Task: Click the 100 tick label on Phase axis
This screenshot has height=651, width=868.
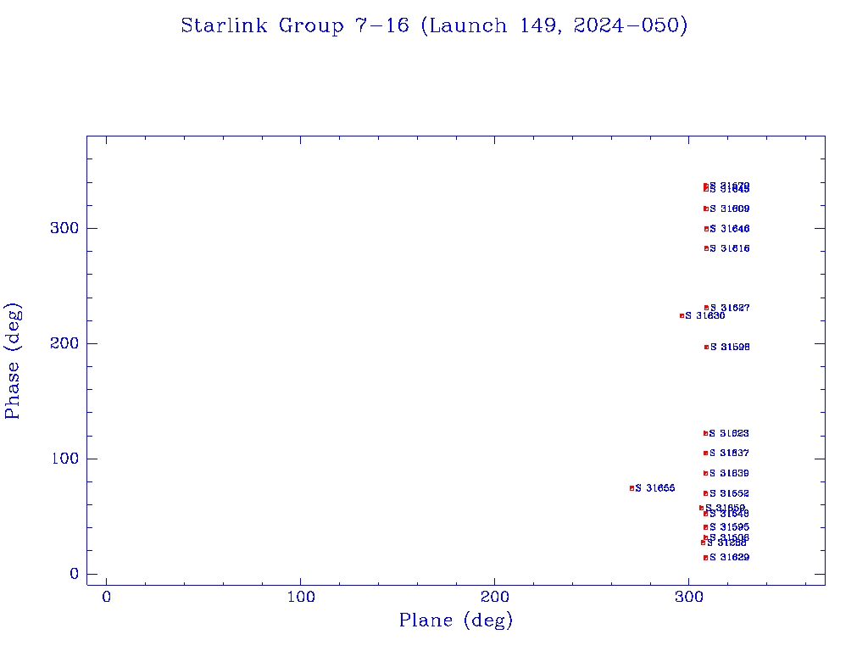Action: click(64, 459)
